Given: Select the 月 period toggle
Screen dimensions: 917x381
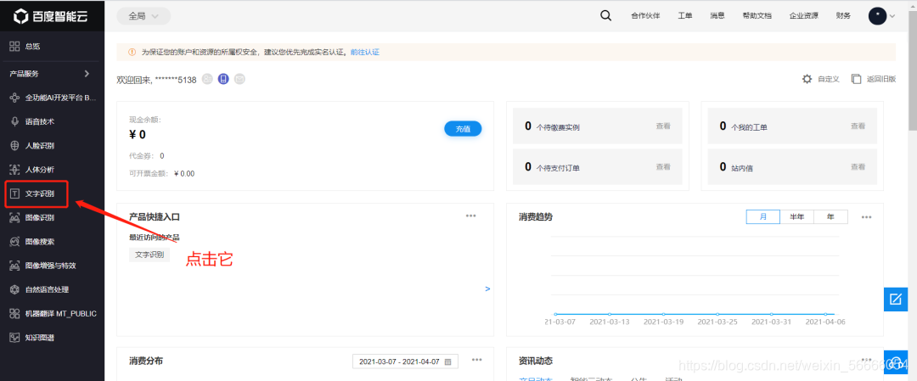Looking at the screenshot, I should tap(763, 216).
